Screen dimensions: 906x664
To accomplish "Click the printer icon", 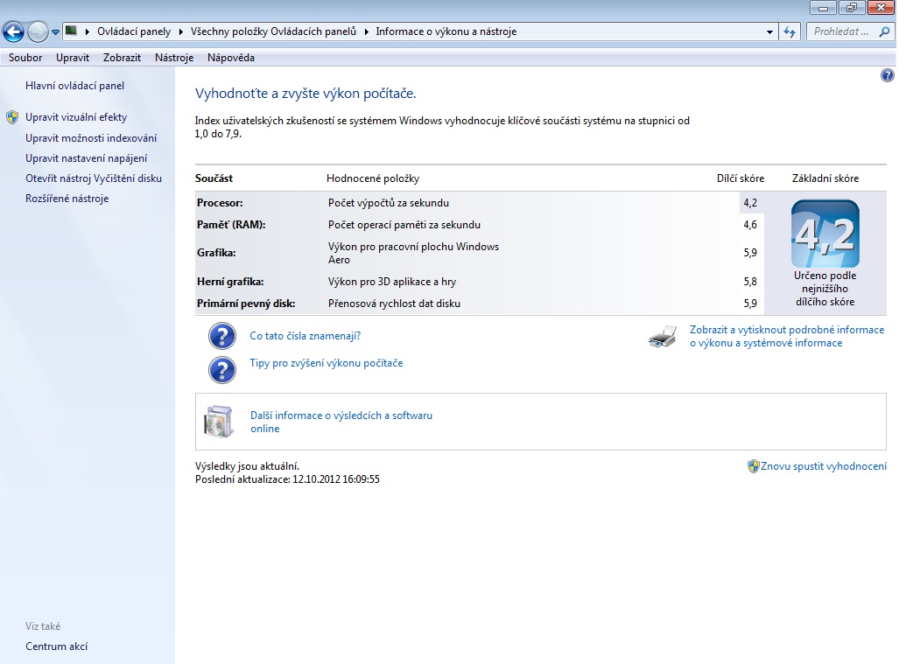I will pos(662,336).
